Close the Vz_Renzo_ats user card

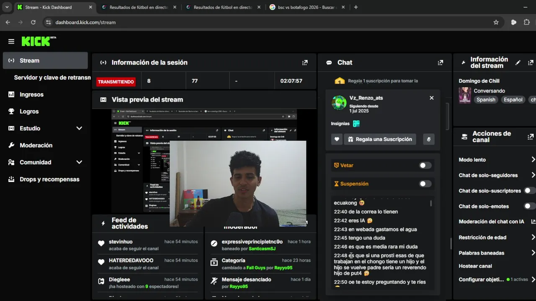432,98
